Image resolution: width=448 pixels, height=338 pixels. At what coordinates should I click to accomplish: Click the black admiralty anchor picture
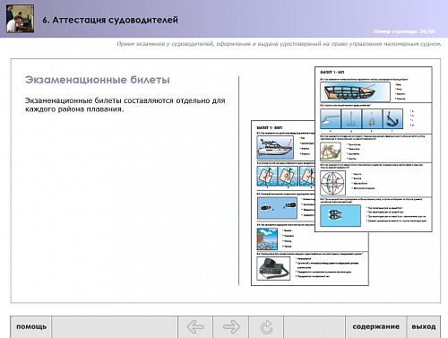tap(392, 119)
